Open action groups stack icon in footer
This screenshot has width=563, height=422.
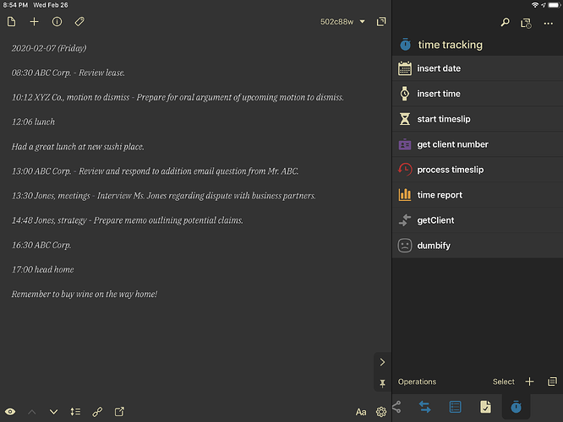point(552,381)
